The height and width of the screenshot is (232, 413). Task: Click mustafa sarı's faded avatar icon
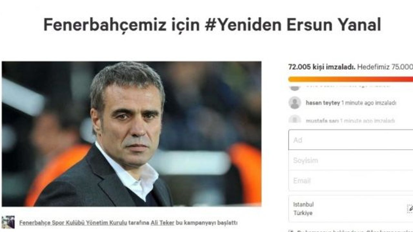click(295, 120)
